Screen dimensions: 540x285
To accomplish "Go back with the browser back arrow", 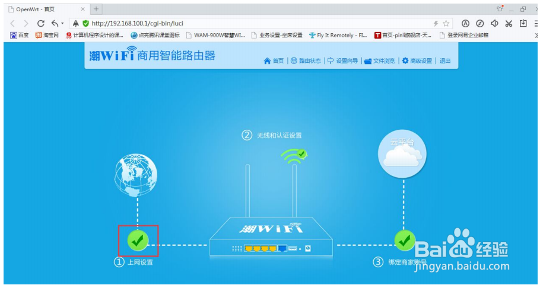I will pyautogui.click(x=12, y=23).
